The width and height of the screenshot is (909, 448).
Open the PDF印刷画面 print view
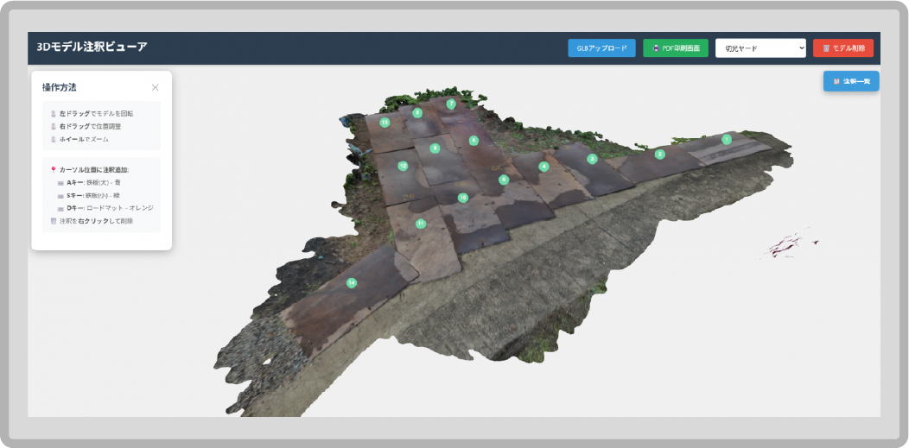676,48
